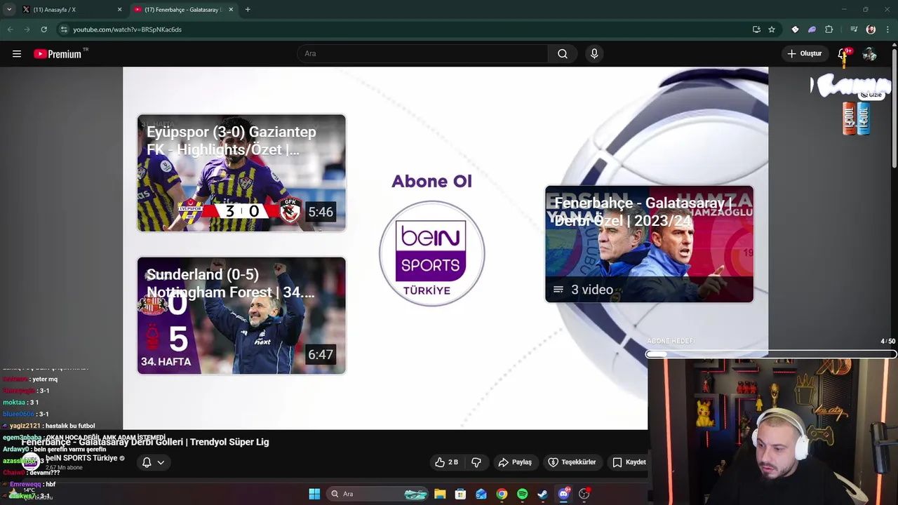Share the video with Paylaş

point(515,462)
